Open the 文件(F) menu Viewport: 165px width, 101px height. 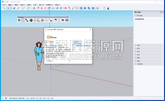(4, 5)
